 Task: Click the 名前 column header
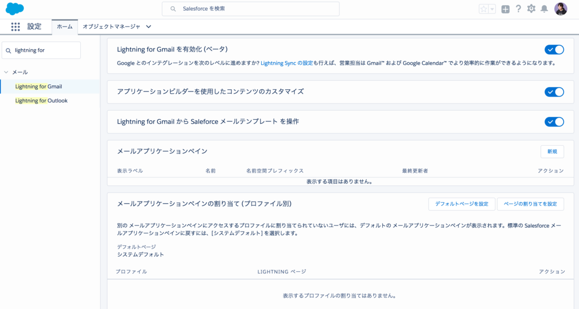pyautogui.click(x=210, y=171)
